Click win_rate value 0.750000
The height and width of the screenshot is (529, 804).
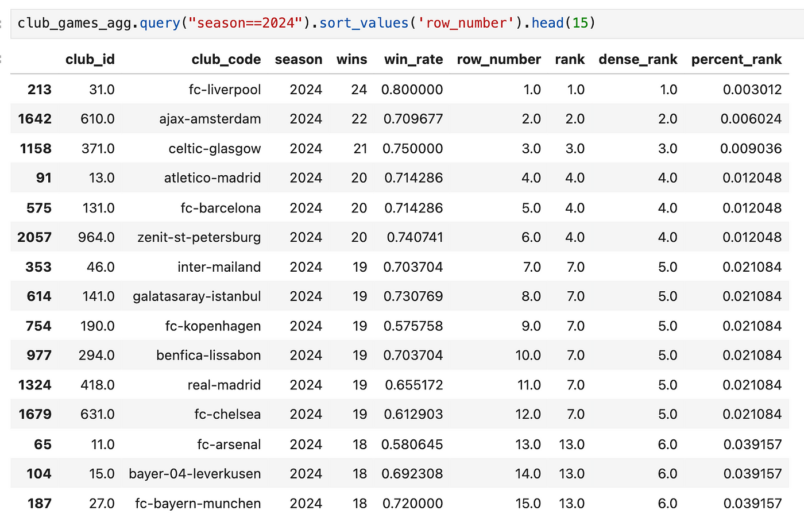coord(413,149)
